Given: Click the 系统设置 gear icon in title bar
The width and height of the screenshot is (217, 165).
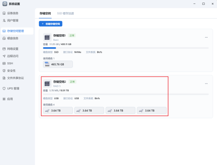Looking at the screenshot, I should (x=5, y=4).
